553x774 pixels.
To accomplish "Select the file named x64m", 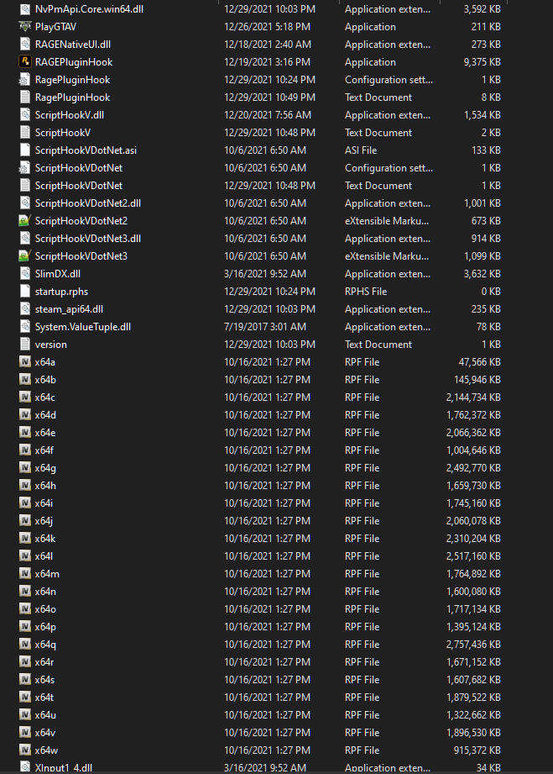I will (47, 574).
